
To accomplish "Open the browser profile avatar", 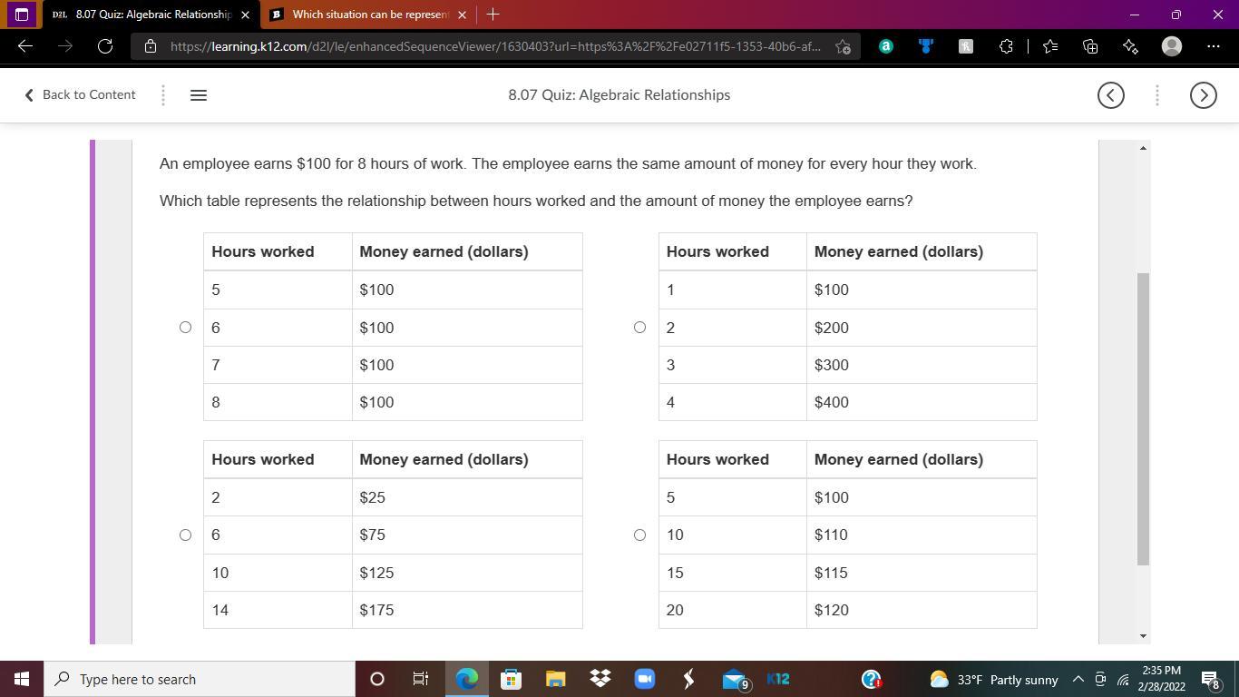I will [x=1172, y=46].
